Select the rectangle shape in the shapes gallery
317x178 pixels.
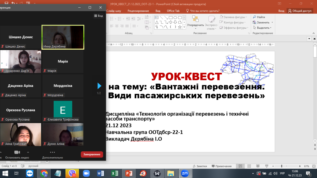pos(170,18)
